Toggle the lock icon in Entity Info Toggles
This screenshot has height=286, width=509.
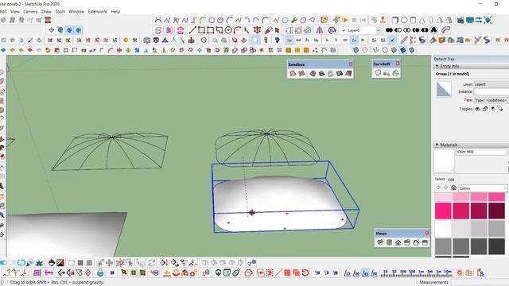tap(485, 109)
